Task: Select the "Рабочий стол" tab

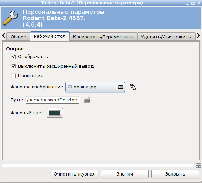Action: 50,36
